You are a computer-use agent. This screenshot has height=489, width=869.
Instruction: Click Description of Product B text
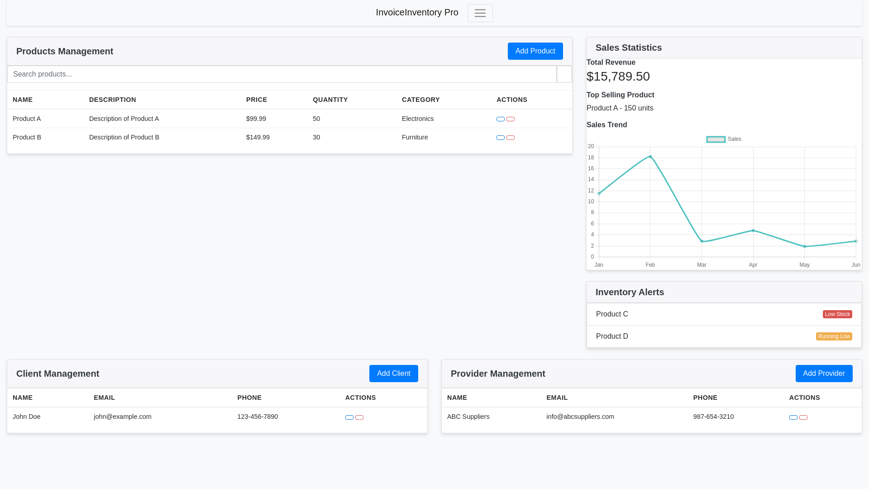(124, 137)
